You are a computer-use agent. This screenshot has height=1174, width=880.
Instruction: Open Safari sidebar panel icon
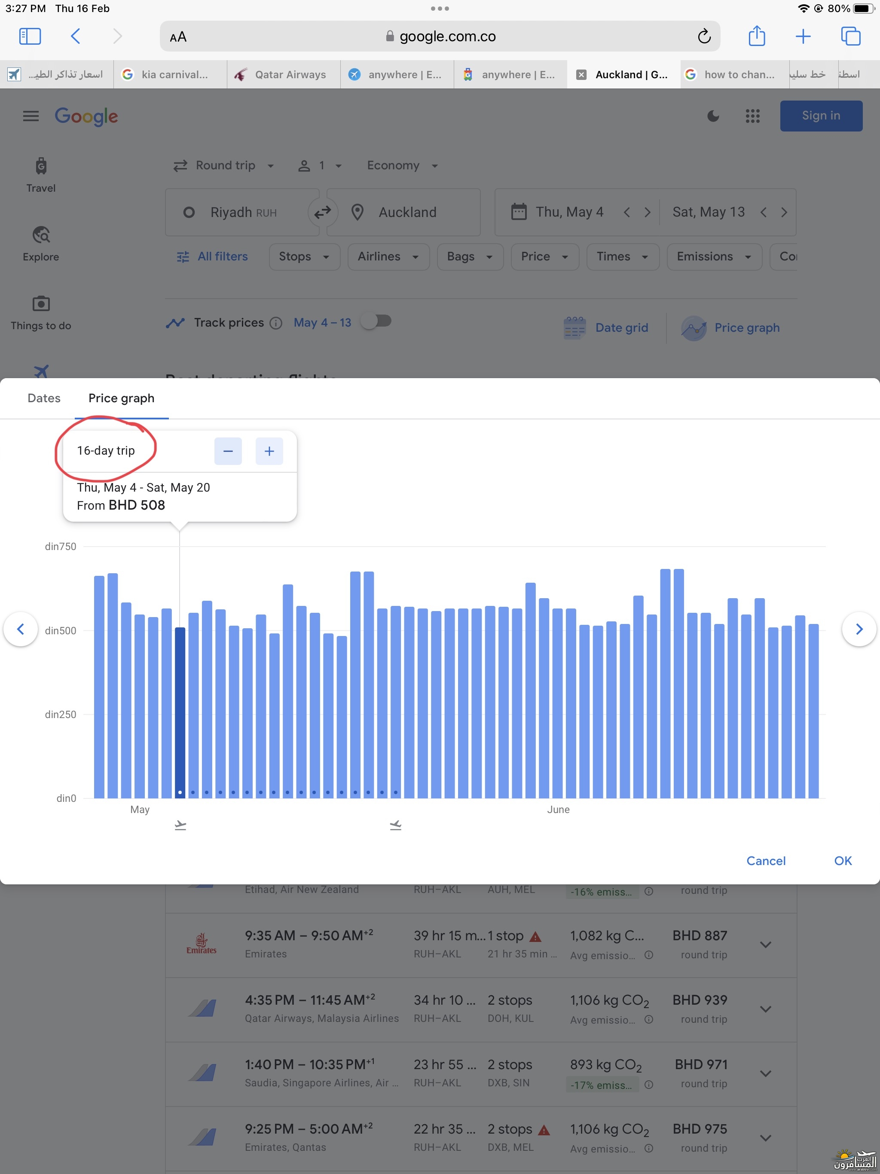[30, 36]
